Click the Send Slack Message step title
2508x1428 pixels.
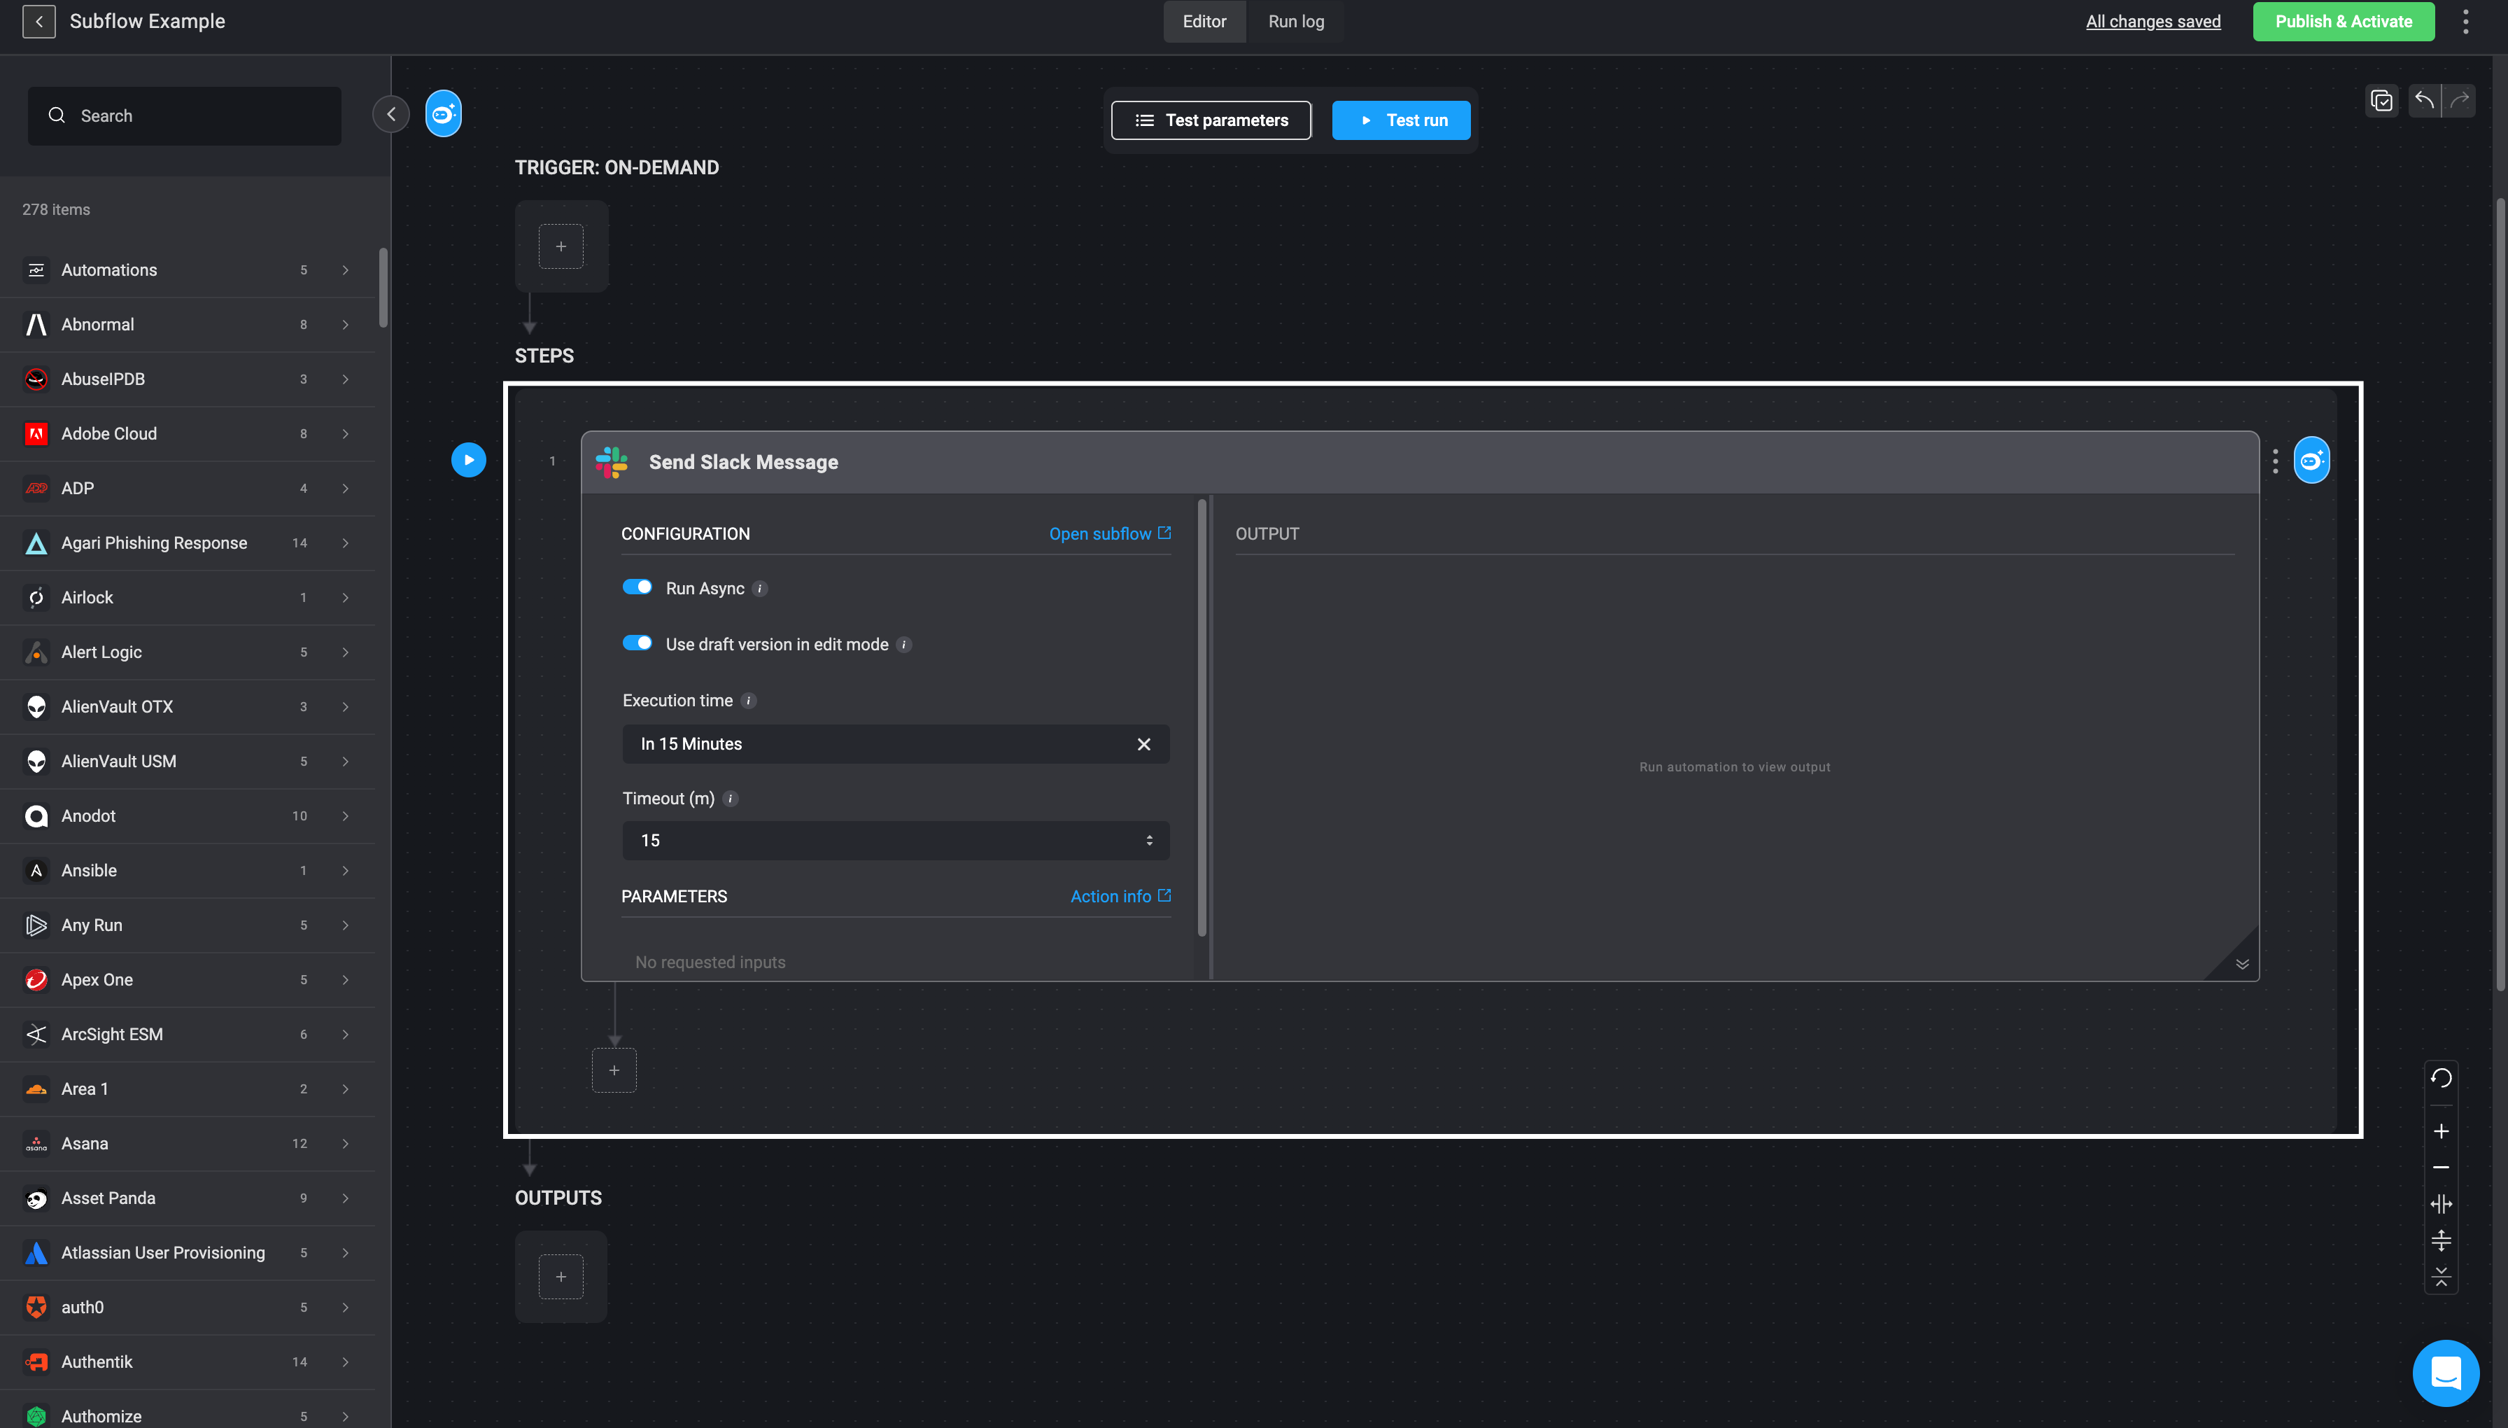743,462
